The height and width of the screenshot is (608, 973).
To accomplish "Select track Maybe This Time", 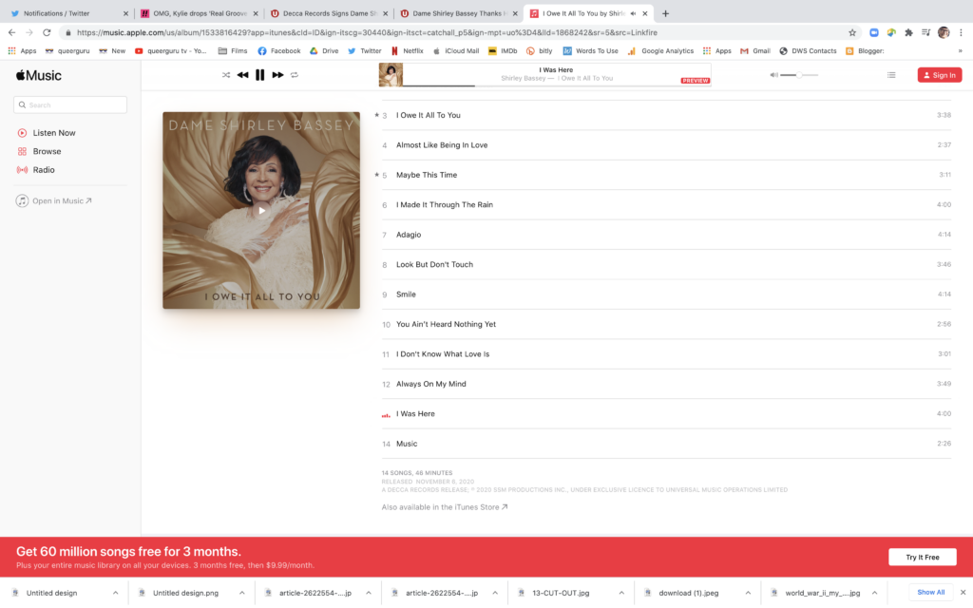I will pos(666,175).
